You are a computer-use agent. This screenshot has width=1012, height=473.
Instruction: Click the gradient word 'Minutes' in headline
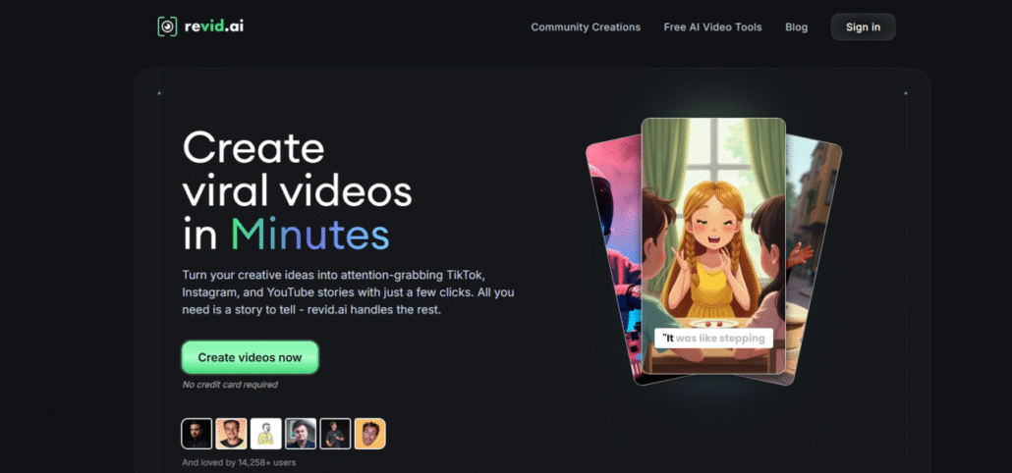[x=309, y=234]
